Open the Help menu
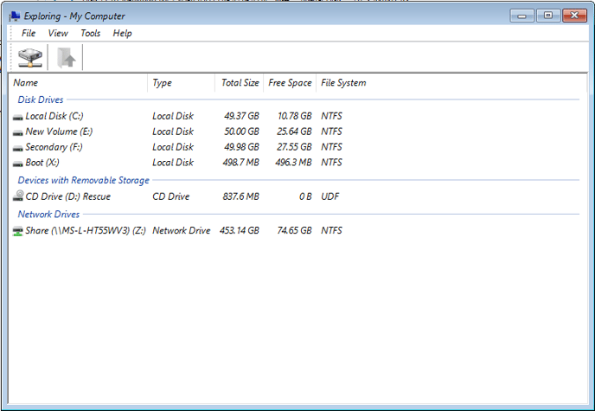This screenshot has height=411, width=595. tap(122, 34)
